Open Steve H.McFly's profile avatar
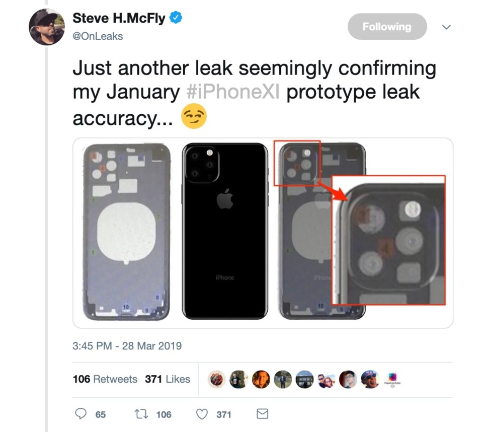 click(x=47, y=27)
